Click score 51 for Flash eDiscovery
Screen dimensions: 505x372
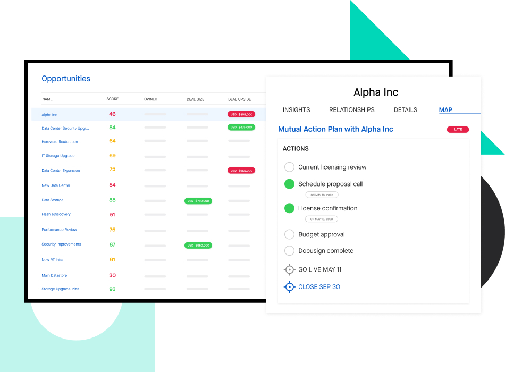click(112, 215)
